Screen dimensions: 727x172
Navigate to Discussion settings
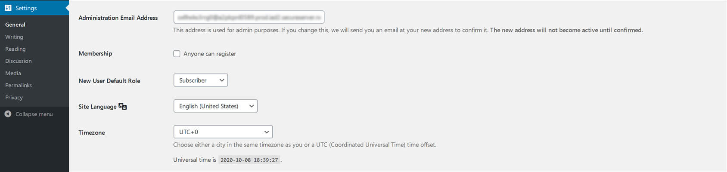[x=19, y=61]
